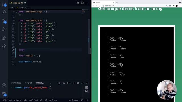Open the Source Control view
This screenshot has height=102, width=182.
click(4, 21)
